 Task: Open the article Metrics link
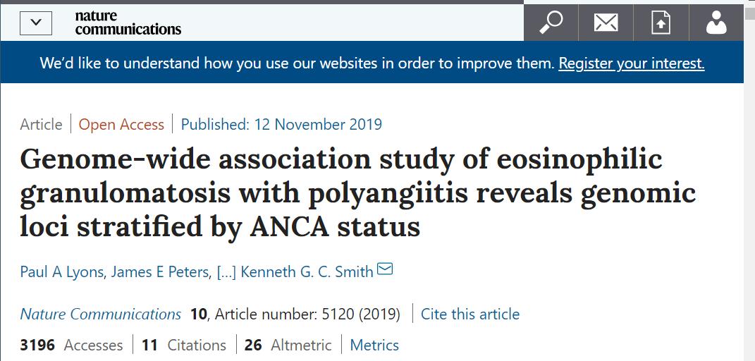pos(374,345)
